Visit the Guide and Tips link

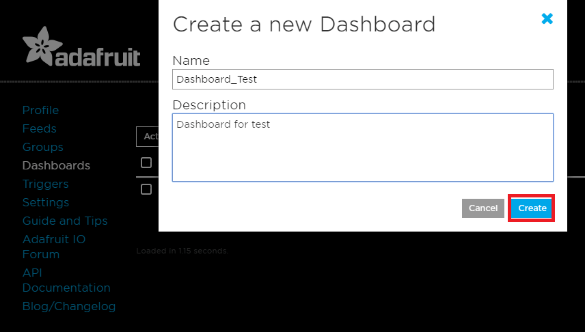click(65, 221)
